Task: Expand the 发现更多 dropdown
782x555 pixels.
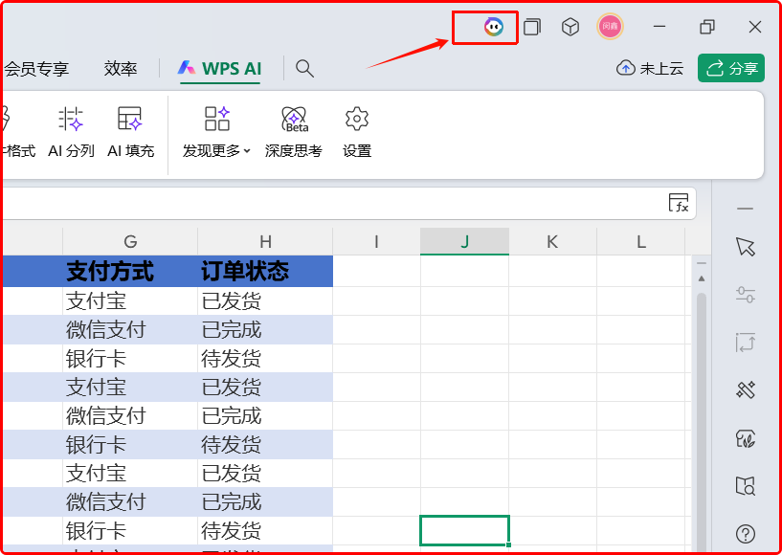Action: (x=215, y=129)
